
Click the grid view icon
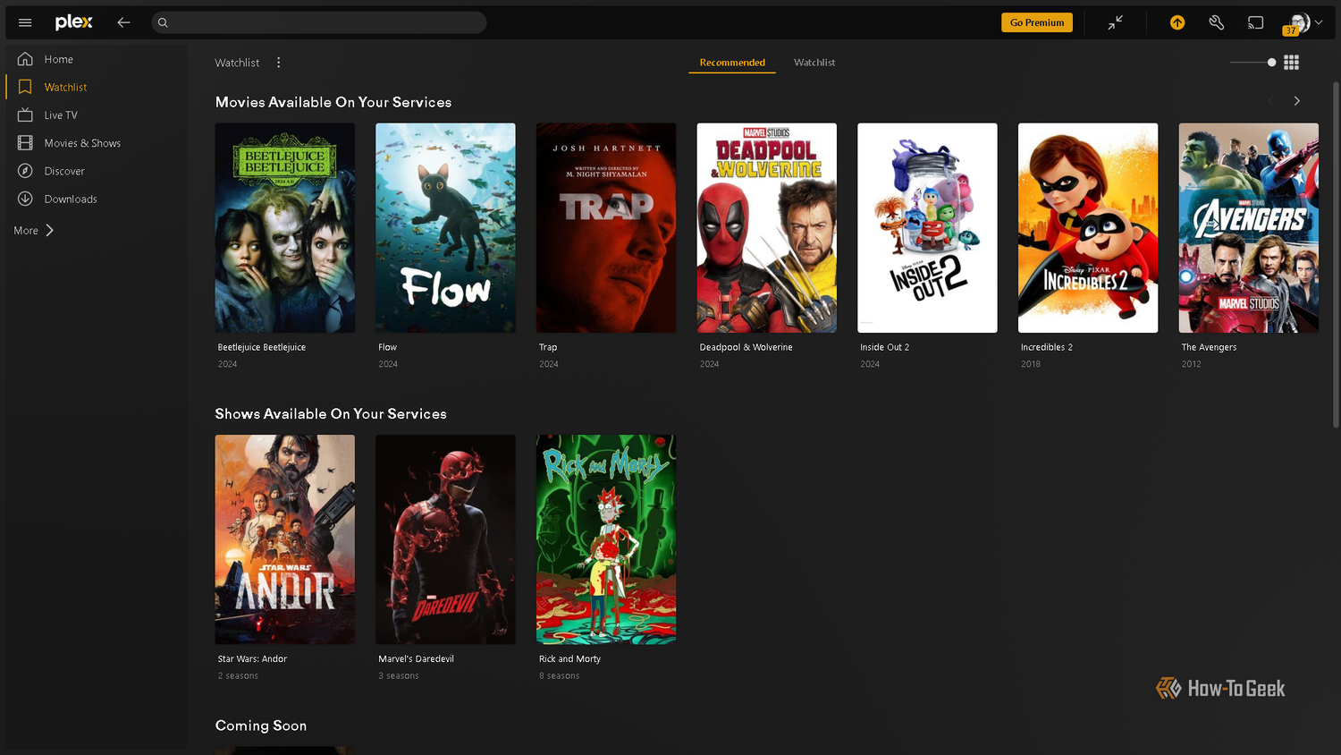click(1291, 63)
